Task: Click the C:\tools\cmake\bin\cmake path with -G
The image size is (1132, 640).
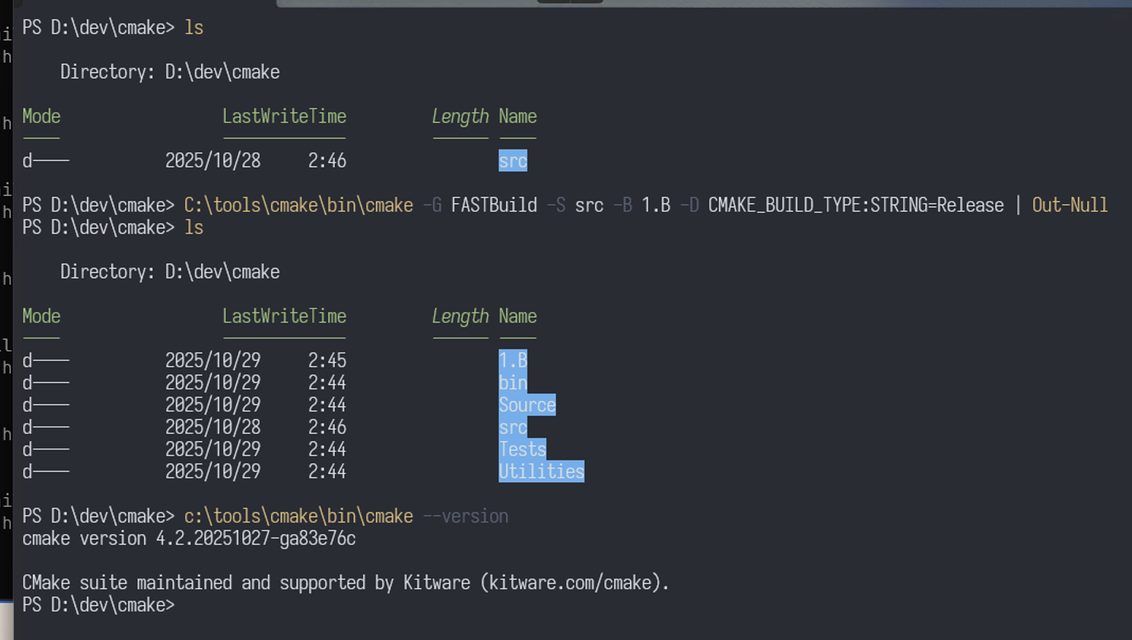Action: [298, 205]
